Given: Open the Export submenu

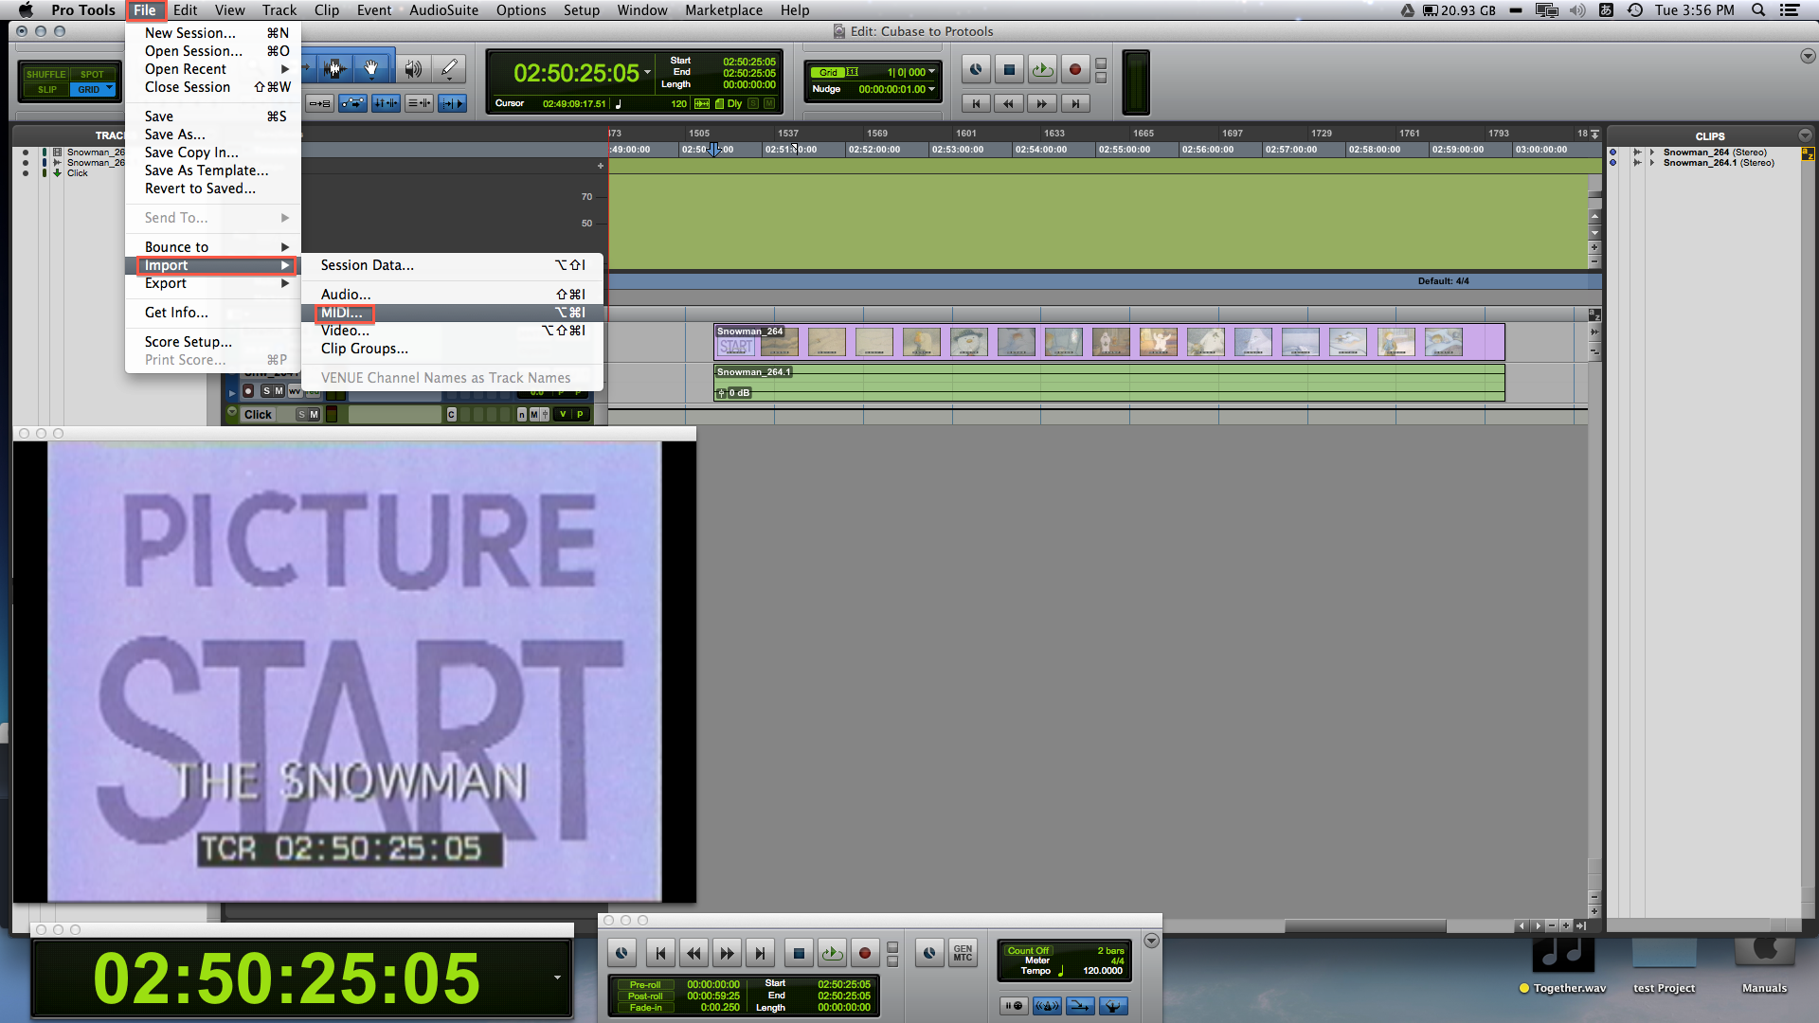Looking at the screenshot, I should click(x=213, y=283).
